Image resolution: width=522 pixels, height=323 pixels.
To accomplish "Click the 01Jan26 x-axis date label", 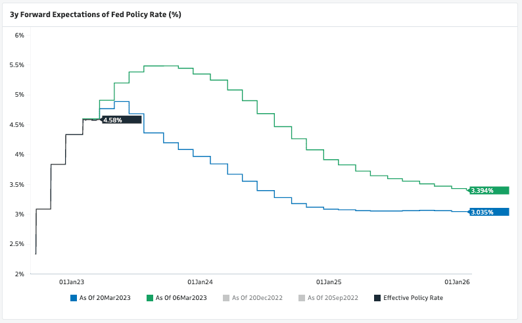I will pos(458,282).
